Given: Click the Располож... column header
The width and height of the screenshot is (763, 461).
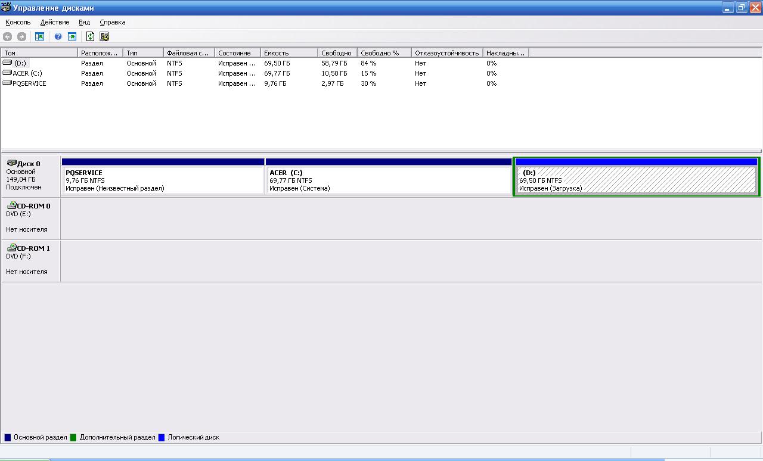Looking at the screenshot, I should pyautogui.click(x=101, y=53).
